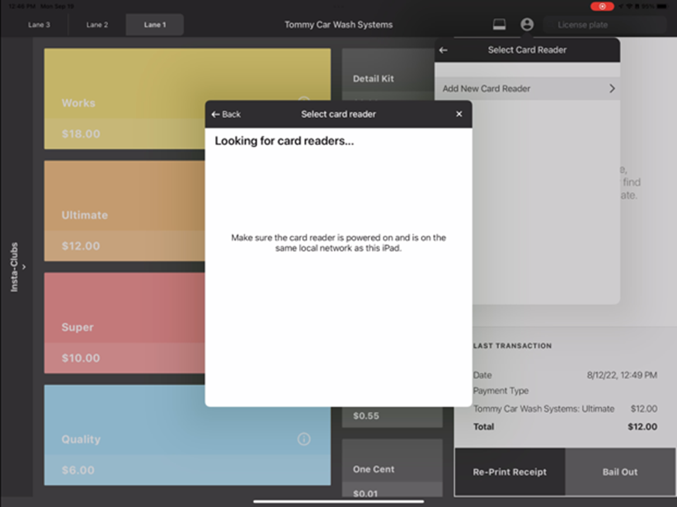
Task: Close the Select card reader dialog
Action: 459,114
